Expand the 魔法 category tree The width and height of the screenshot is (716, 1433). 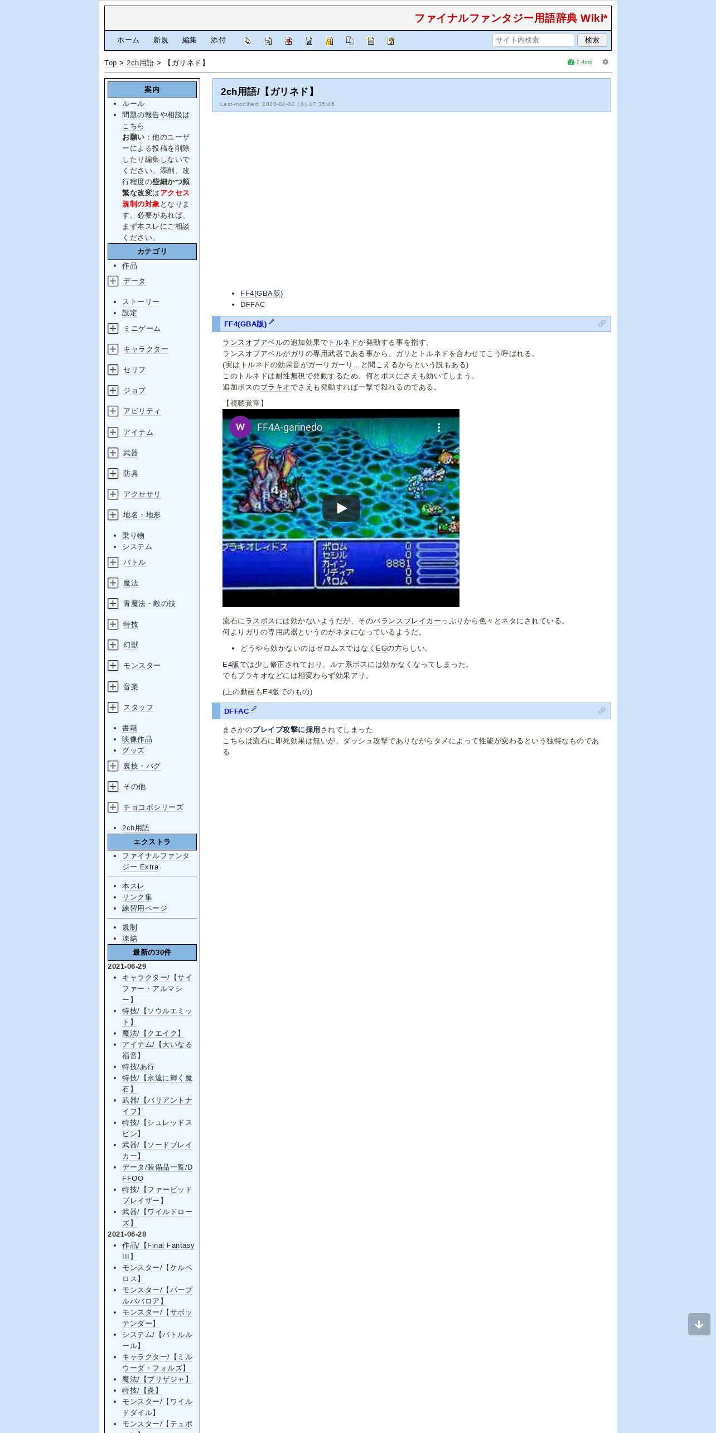coord(113,583)
